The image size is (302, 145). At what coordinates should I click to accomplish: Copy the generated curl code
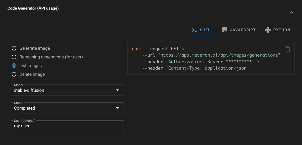click(x=287, y=49)
